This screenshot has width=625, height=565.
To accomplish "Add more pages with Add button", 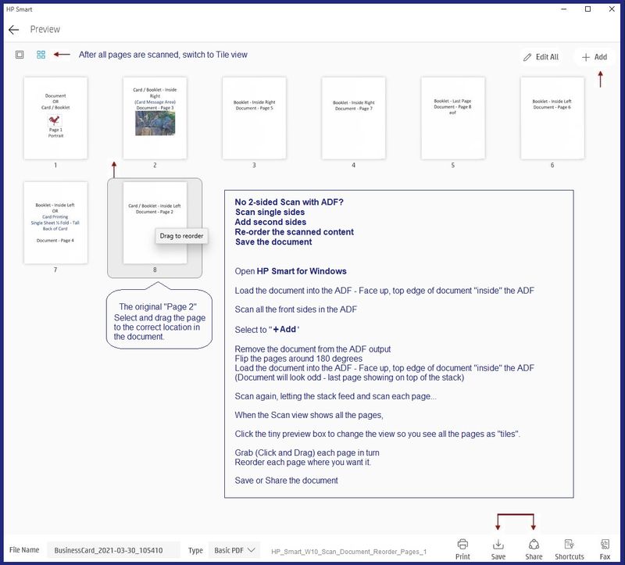I will [595, 57].
